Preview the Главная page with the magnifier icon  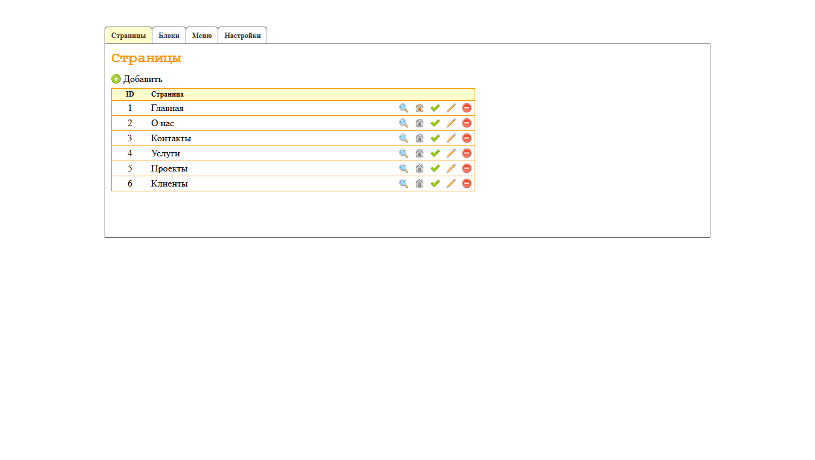click(403, 108)
